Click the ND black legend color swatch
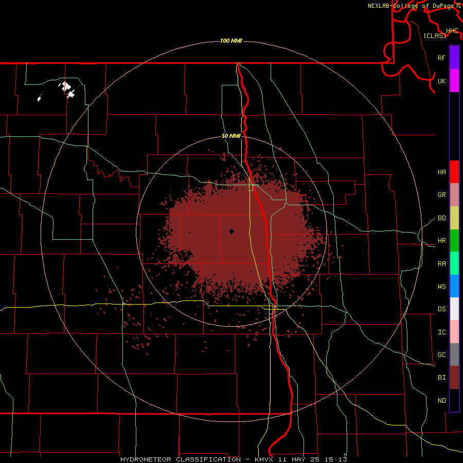 (454, 400)
